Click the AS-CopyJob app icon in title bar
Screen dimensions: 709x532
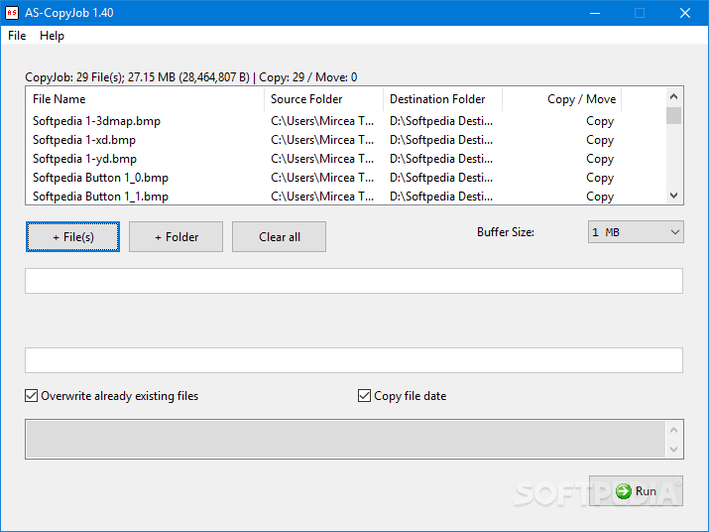[x=12, y=13]
